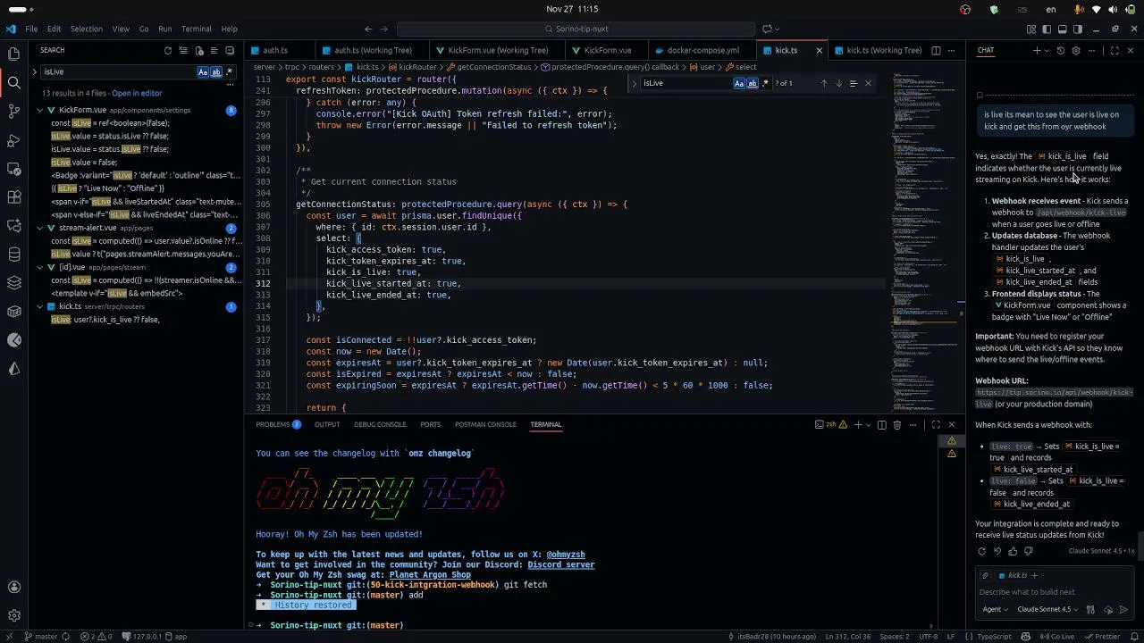Toggle regex in editor find widget
Viewport: 1144px width, 643px height.
click(x=765, y=83)
